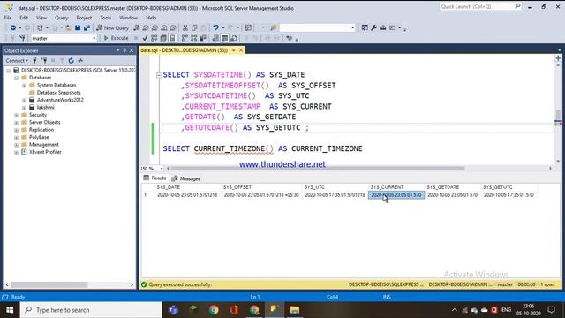Open the Query menu
This screenshot has width=565, height=318.
(x=61, y=18)
